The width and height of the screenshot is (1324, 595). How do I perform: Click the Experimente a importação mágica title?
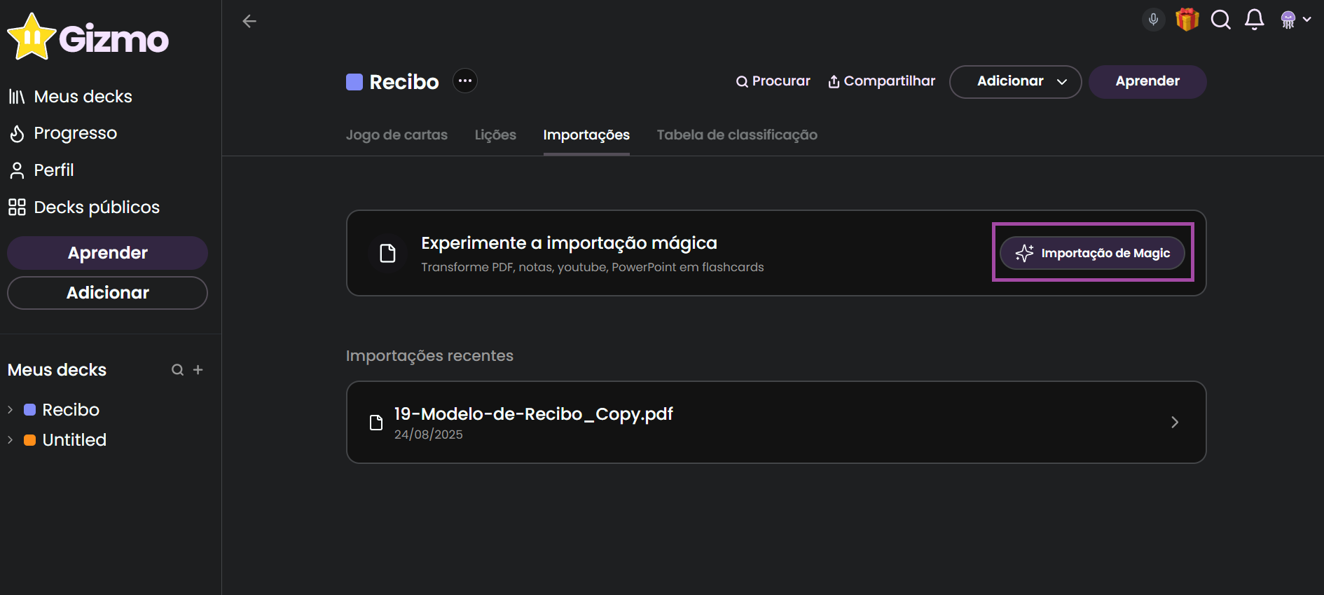point(569,243)
